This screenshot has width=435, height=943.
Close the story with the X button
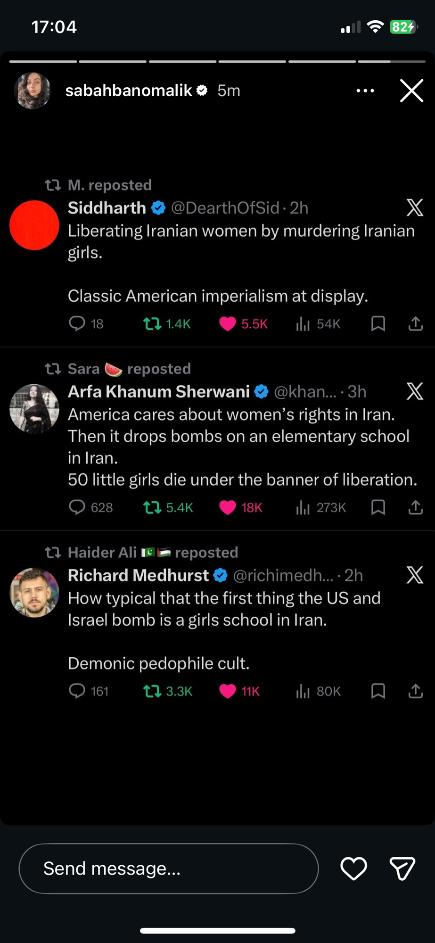pos(411,91)
